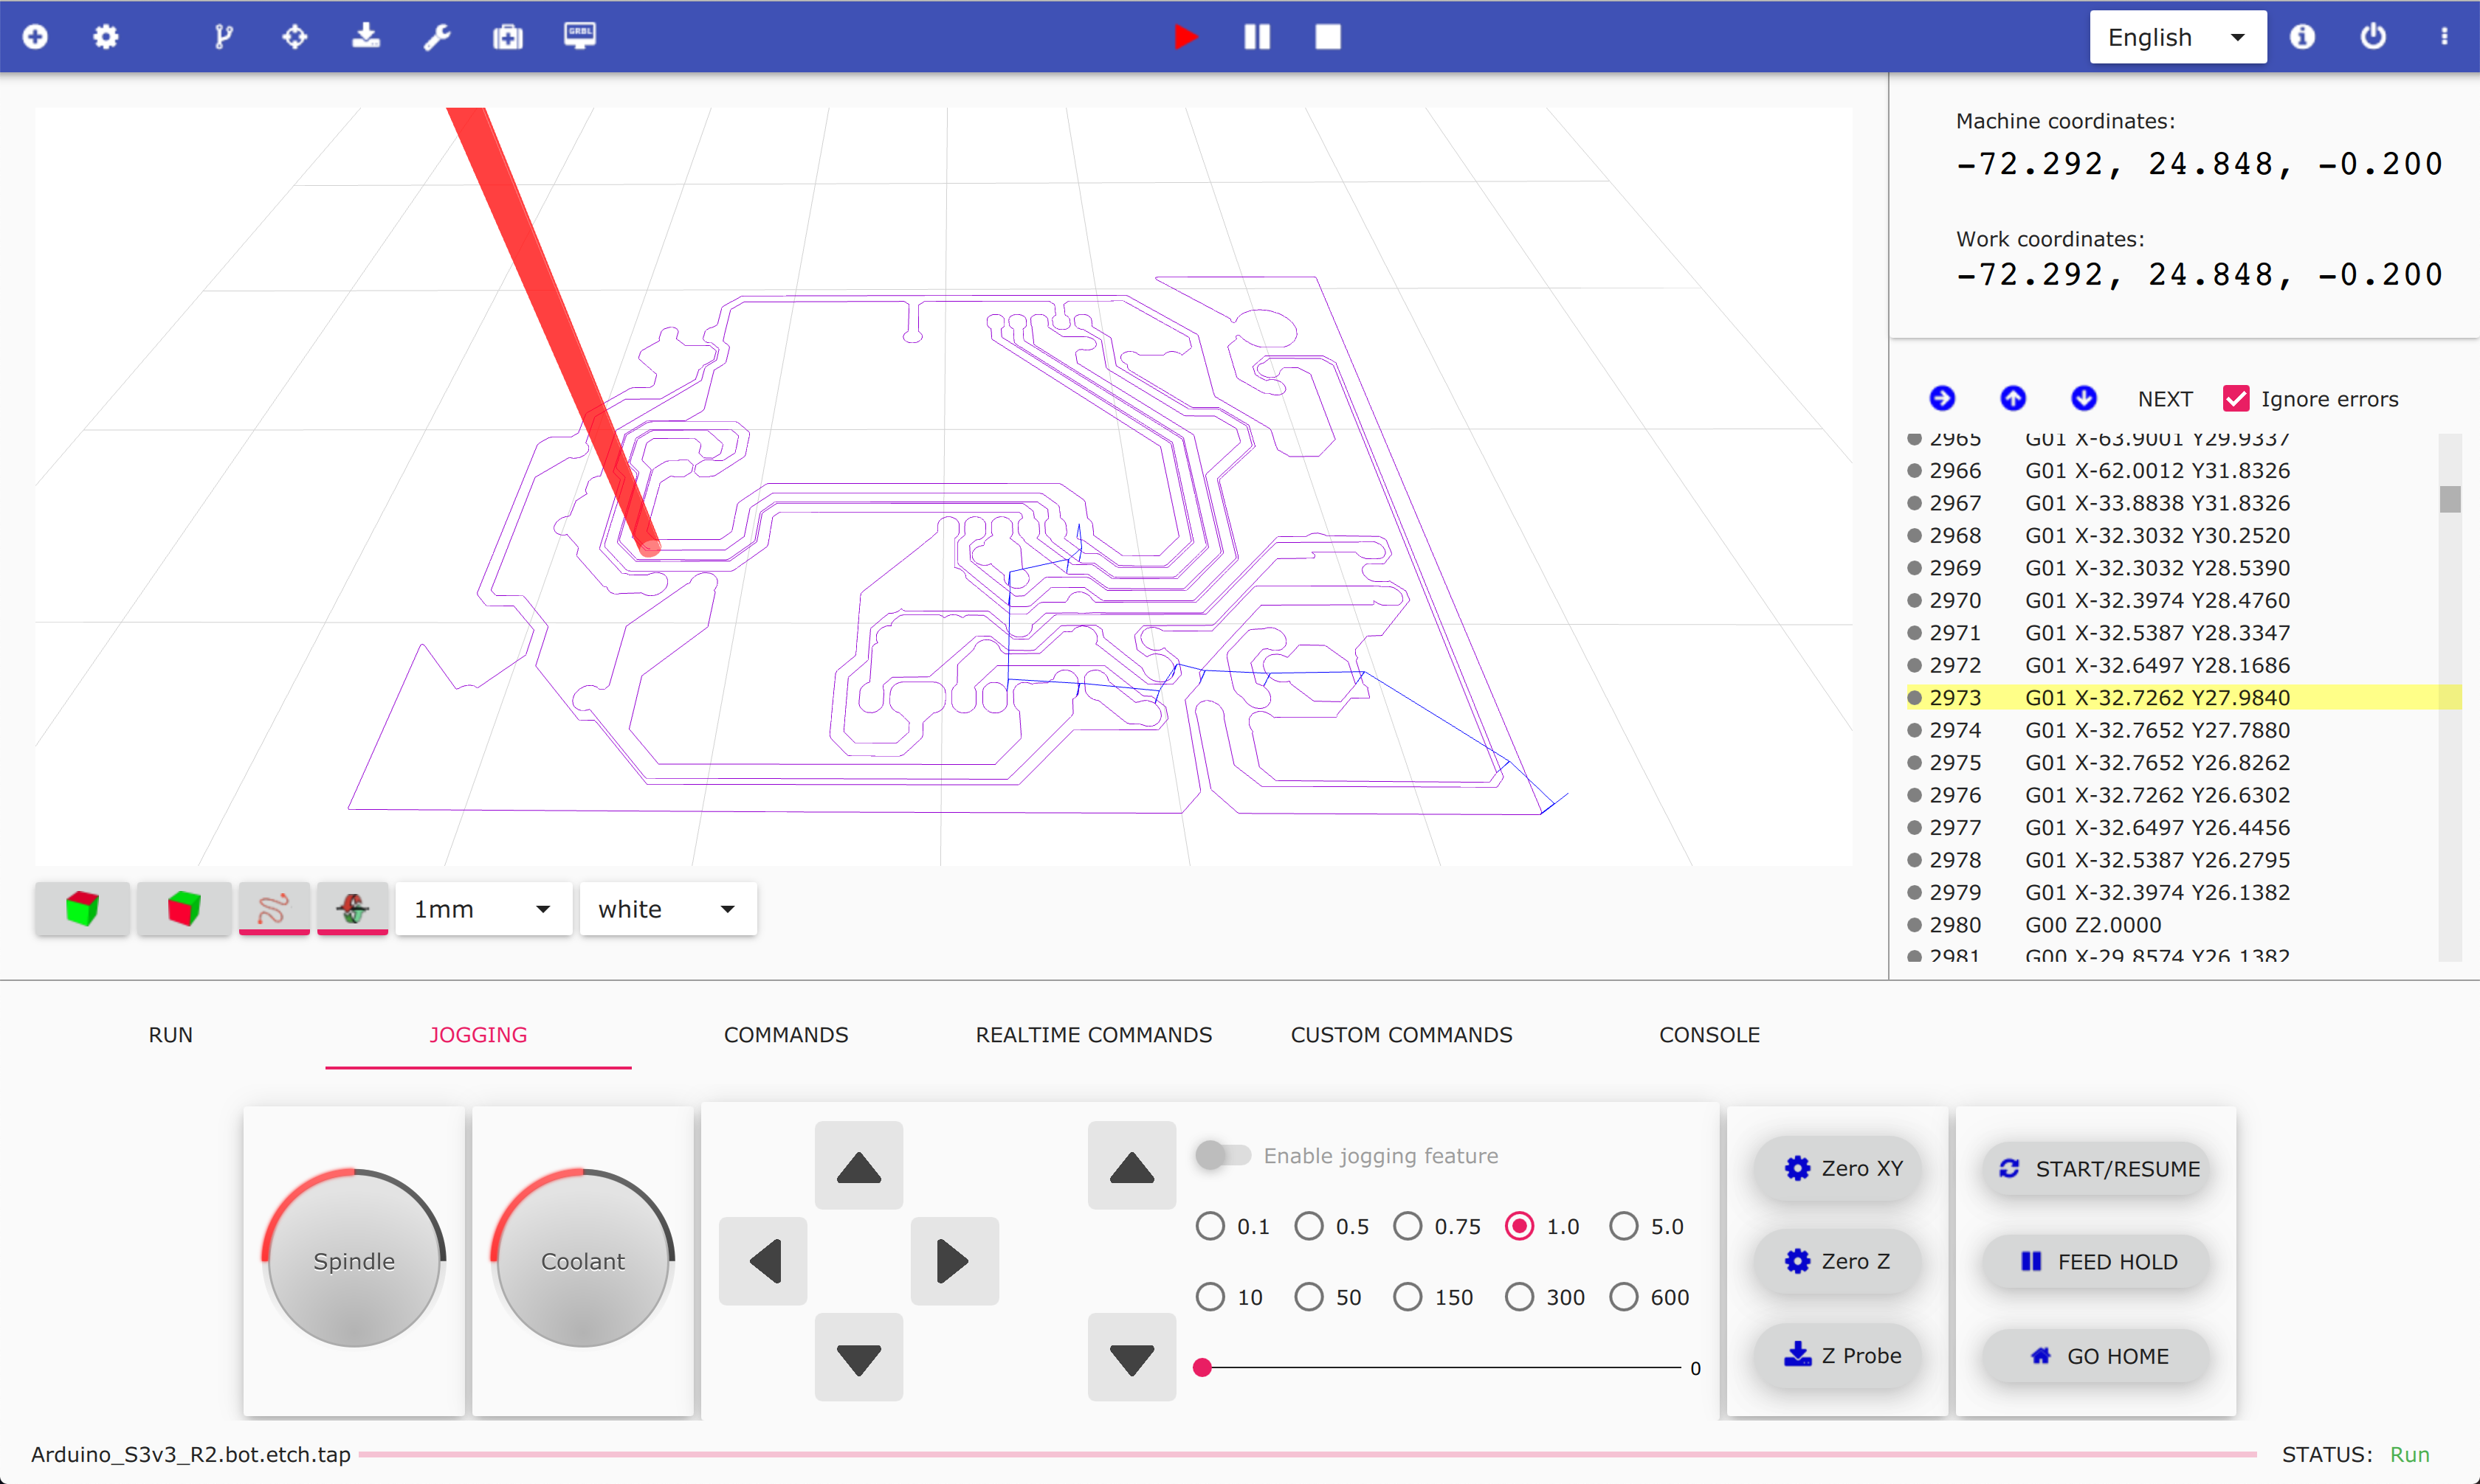2480x1484 pixels.
Task: Open the English language dropdown
Action: [x=2177, y=37]
